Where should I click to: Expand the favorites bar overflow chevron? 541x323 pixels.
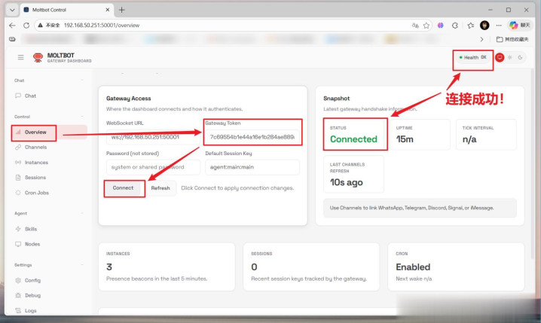point(481,39)
